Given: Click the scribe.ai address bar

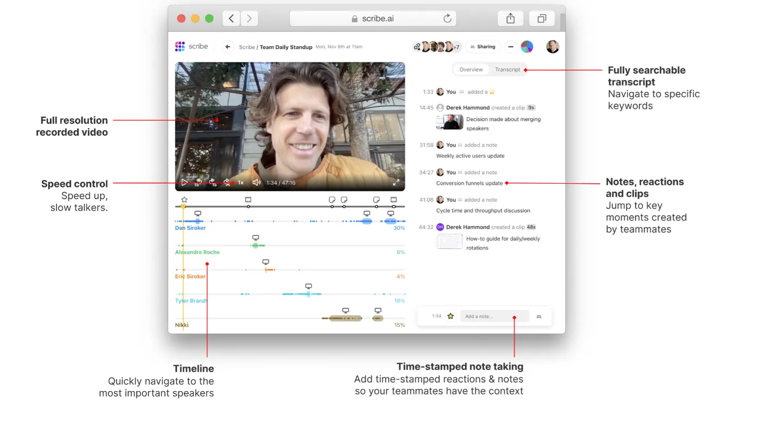Looking at the screenshot, I should 373,18.
